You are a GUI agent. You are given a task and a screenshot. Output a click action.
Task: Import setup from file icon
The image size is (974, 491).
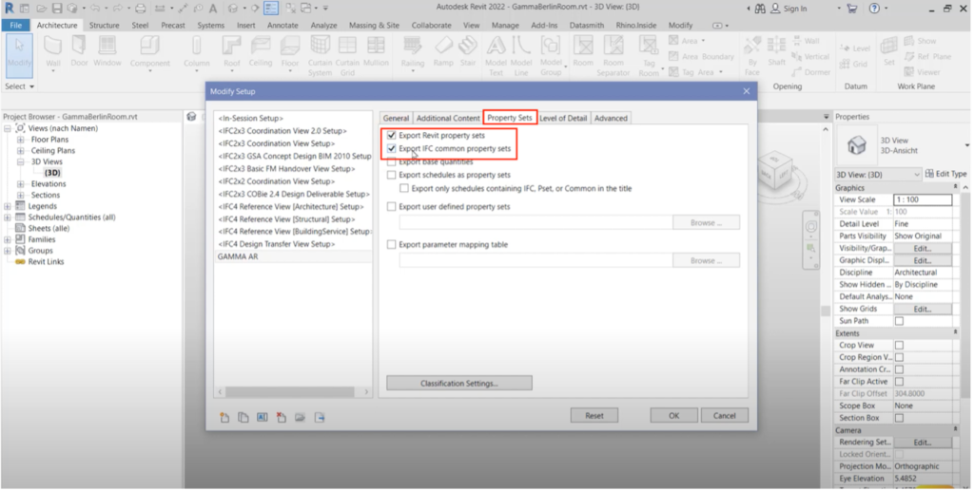click(300, 418)
